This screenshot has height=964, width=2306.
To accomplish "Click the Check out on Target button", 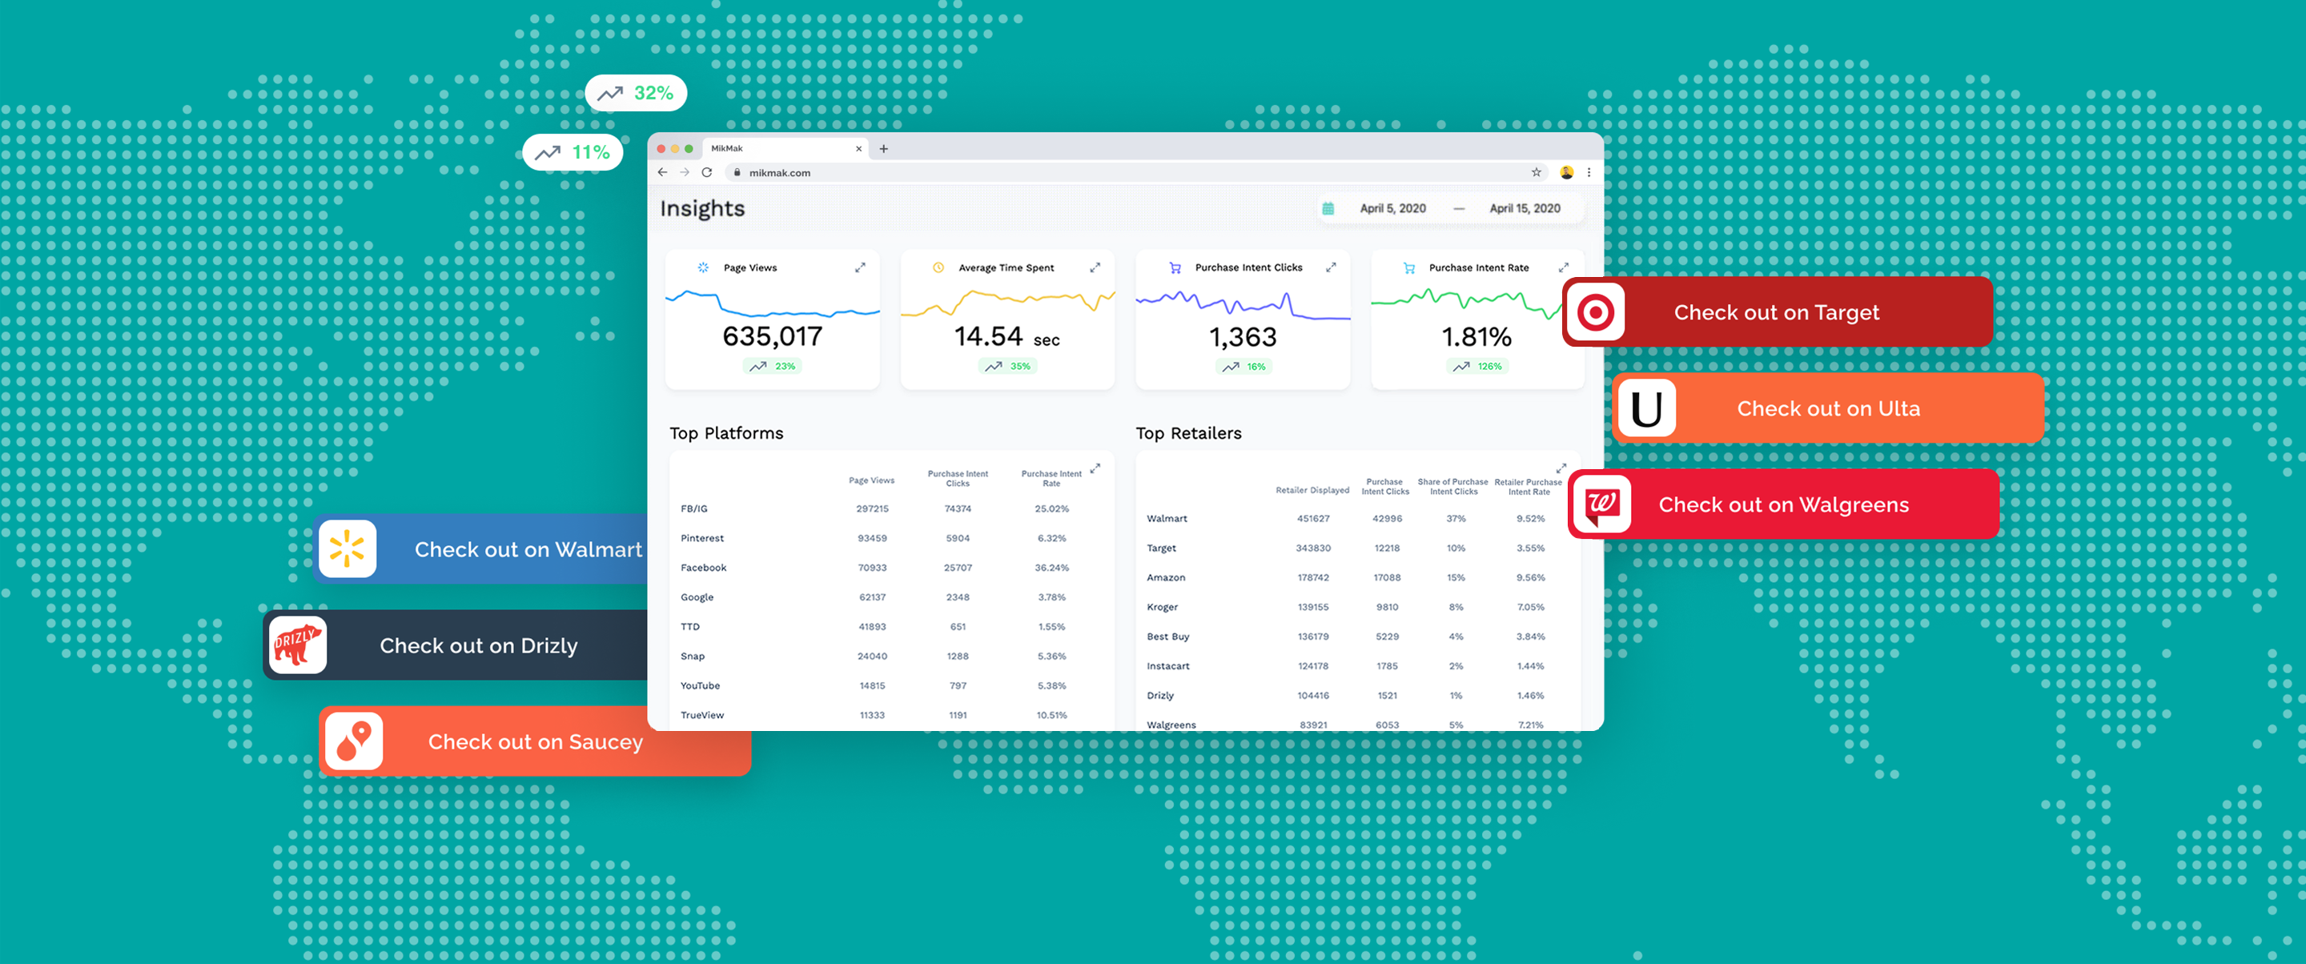I will coord(1777,311).
